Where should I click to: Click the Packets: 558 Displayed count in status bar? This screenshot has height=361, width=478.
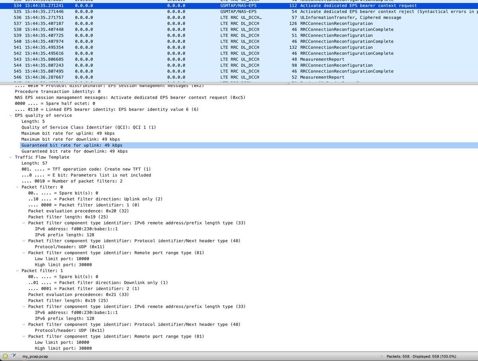421,356
